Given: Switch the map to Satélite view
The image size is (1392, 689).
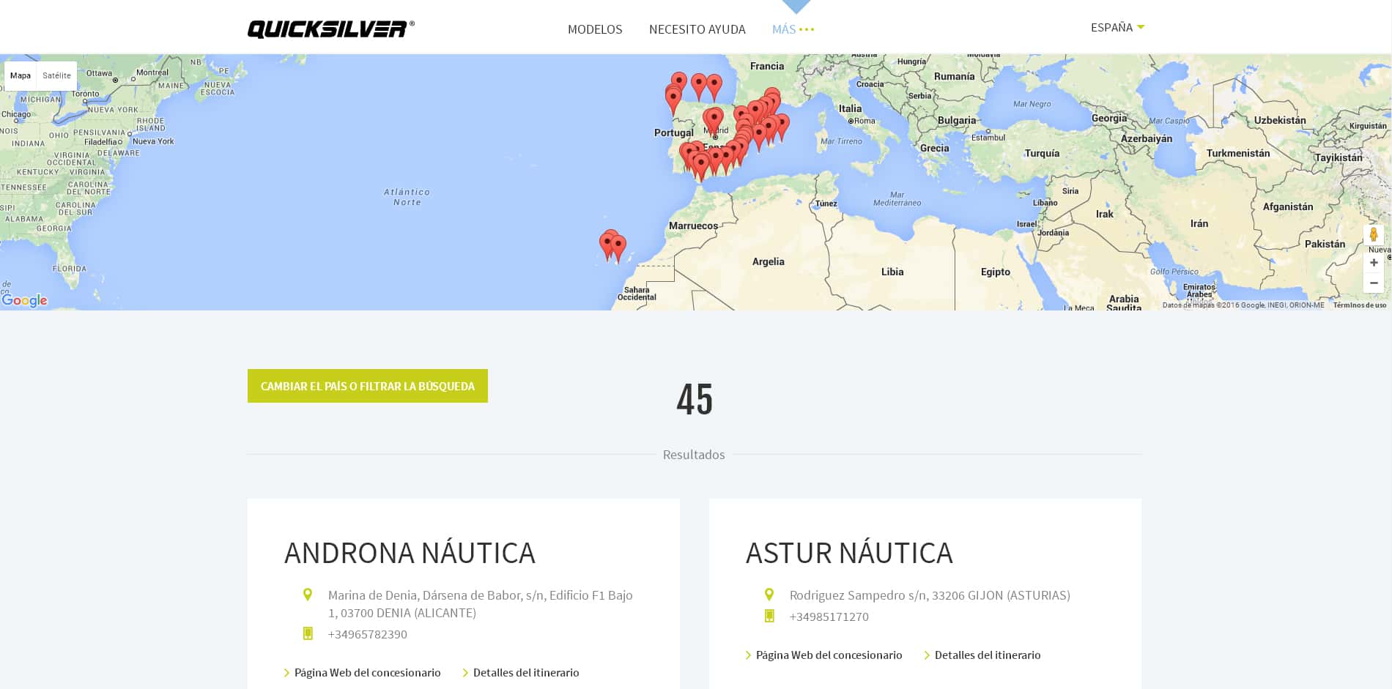Looking at the screenshot, I should (x=56, y=75).
